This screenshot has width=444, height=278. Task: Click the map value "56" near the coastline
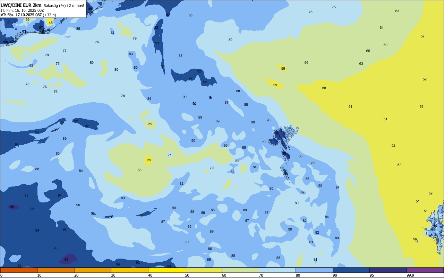tap(415, 239)
